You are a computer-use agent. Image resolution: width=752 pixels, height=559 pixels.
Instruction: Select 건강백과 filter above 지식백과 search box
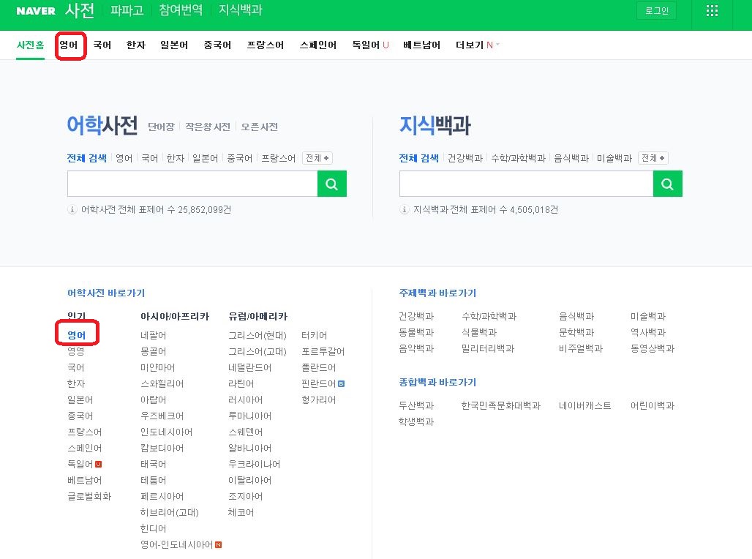coord(465,158)
